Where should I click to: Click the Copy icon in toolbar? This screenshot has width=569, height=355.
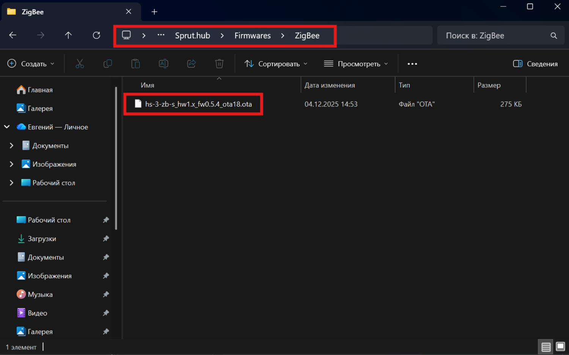click(x=108, y=64)
